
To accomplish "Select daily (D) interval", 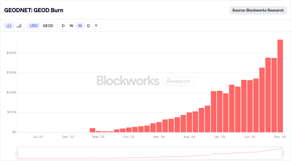I will [x=63, y=26].
